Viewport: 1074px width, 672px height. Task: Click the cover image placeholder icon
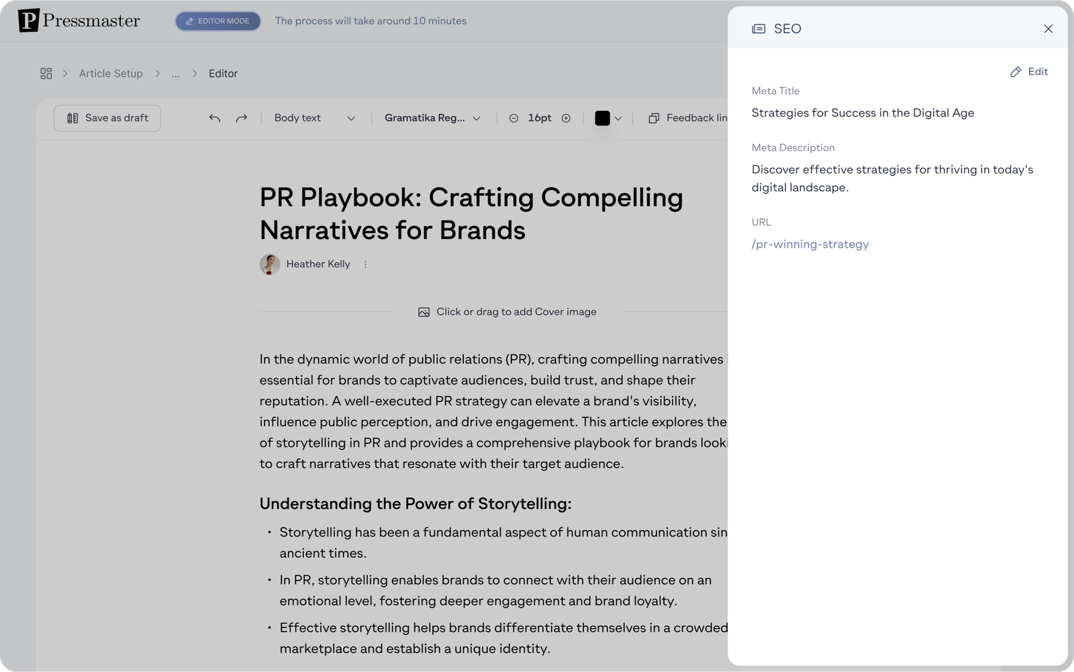[x=424, y=312]
